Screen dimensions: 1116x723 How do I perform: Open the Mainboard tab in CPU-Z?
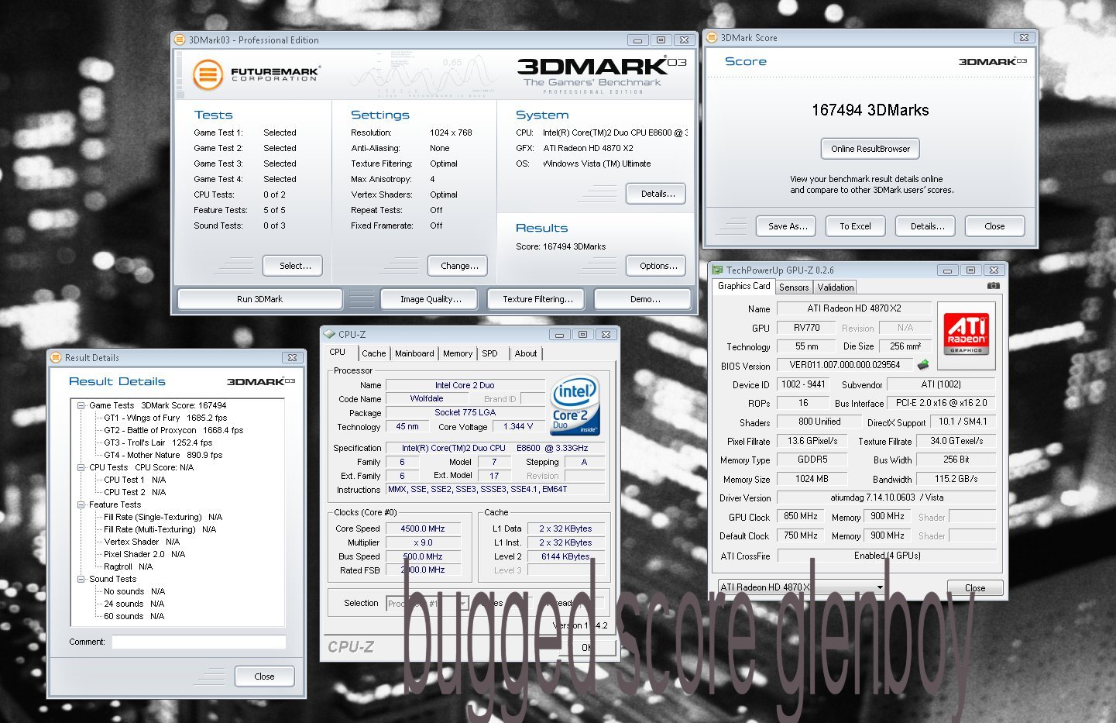click(x=414, y=353)
